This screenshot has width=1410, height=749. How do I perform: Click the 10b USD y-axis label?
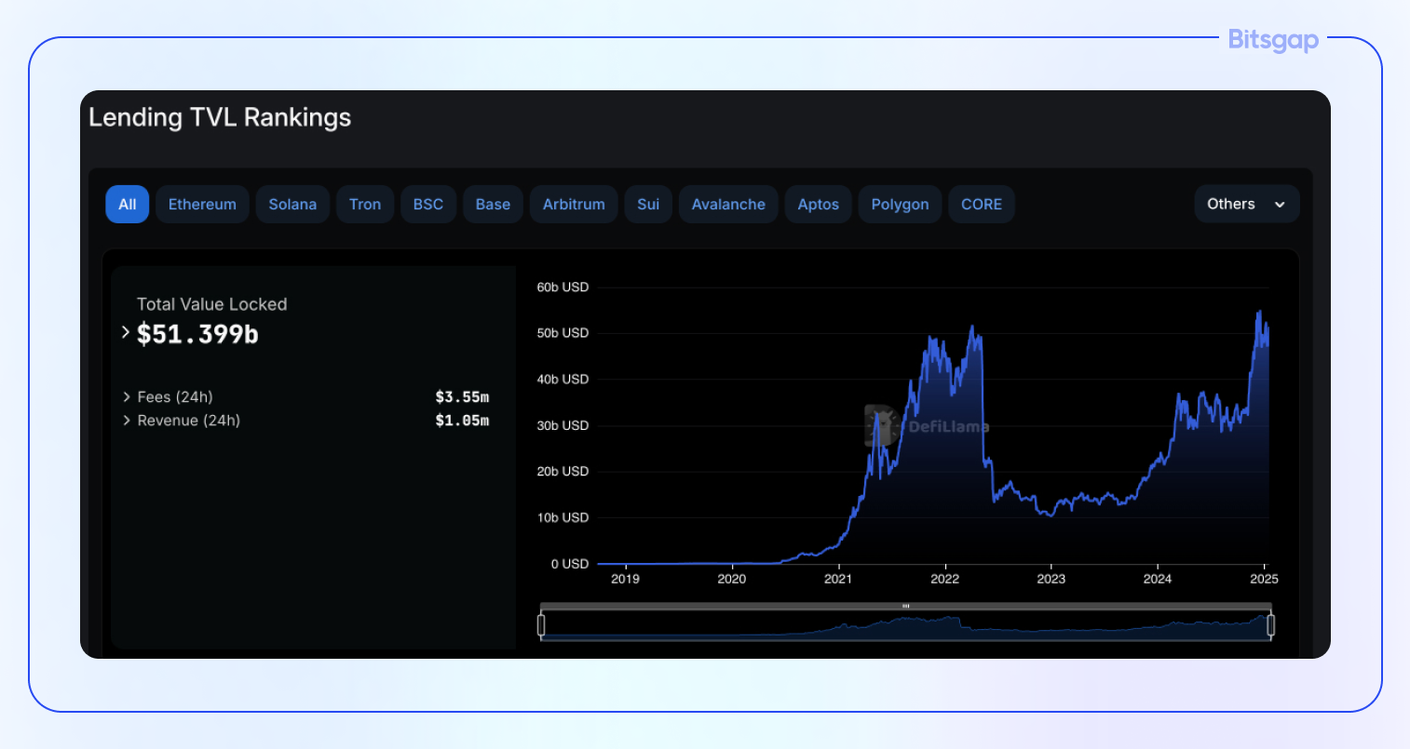(563, 517)
